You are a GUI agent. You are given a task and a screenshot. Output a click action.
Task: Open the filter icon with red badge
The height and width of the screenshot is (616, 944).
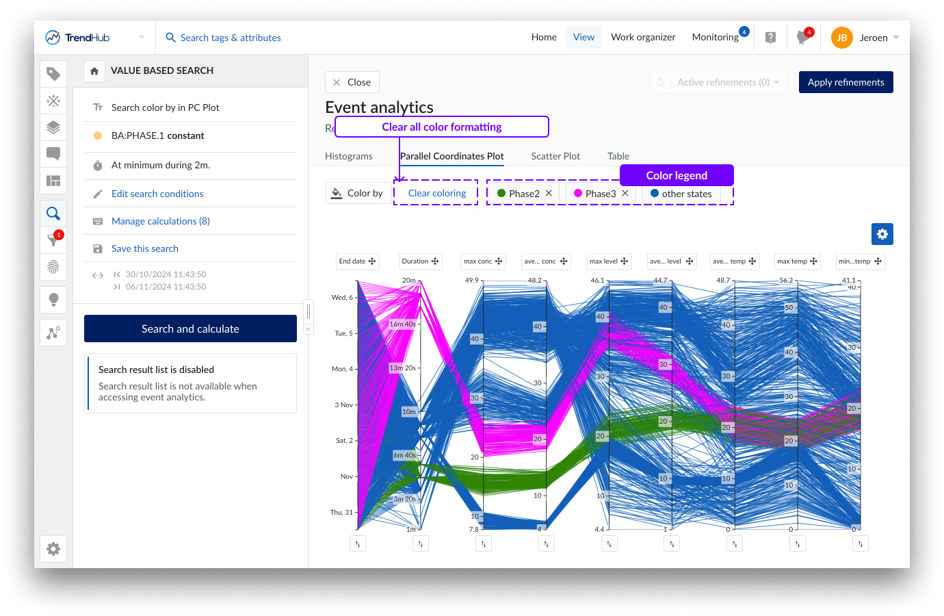point(53,240)
